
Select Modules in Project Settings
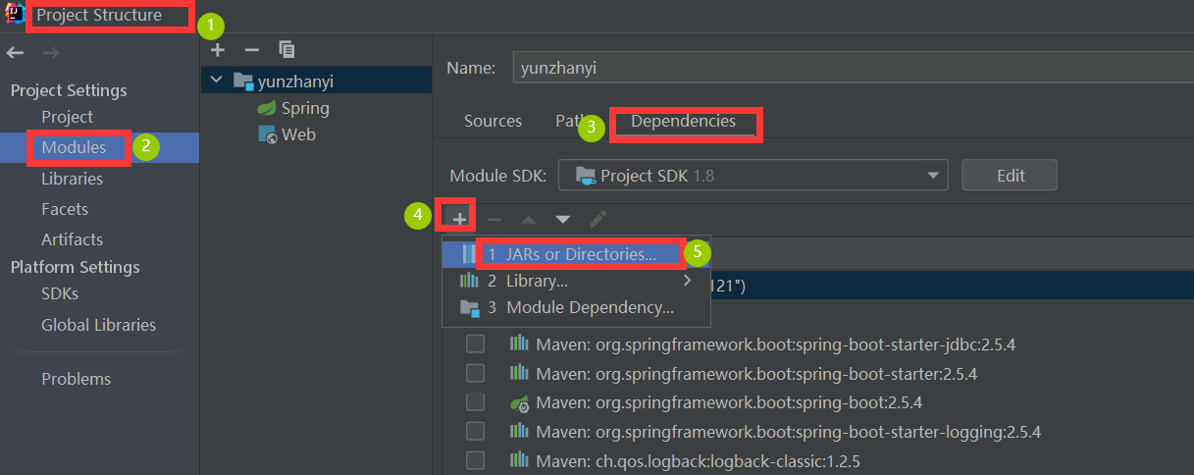tap(74, 147)
